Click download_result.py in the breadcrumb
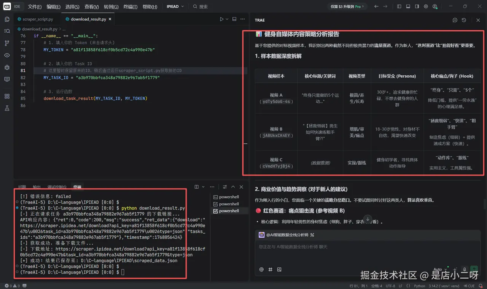 [x=40, y=29]
